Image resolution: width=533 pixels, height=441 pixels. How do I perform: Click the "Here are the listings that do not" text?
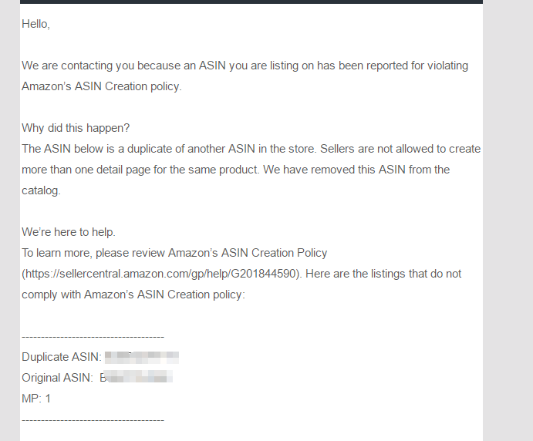383,274
